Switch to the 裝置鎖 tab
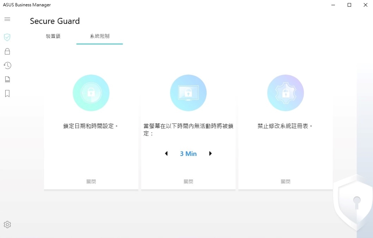The width and height of the screenshot is (373, 238). [x=53, y=36]
